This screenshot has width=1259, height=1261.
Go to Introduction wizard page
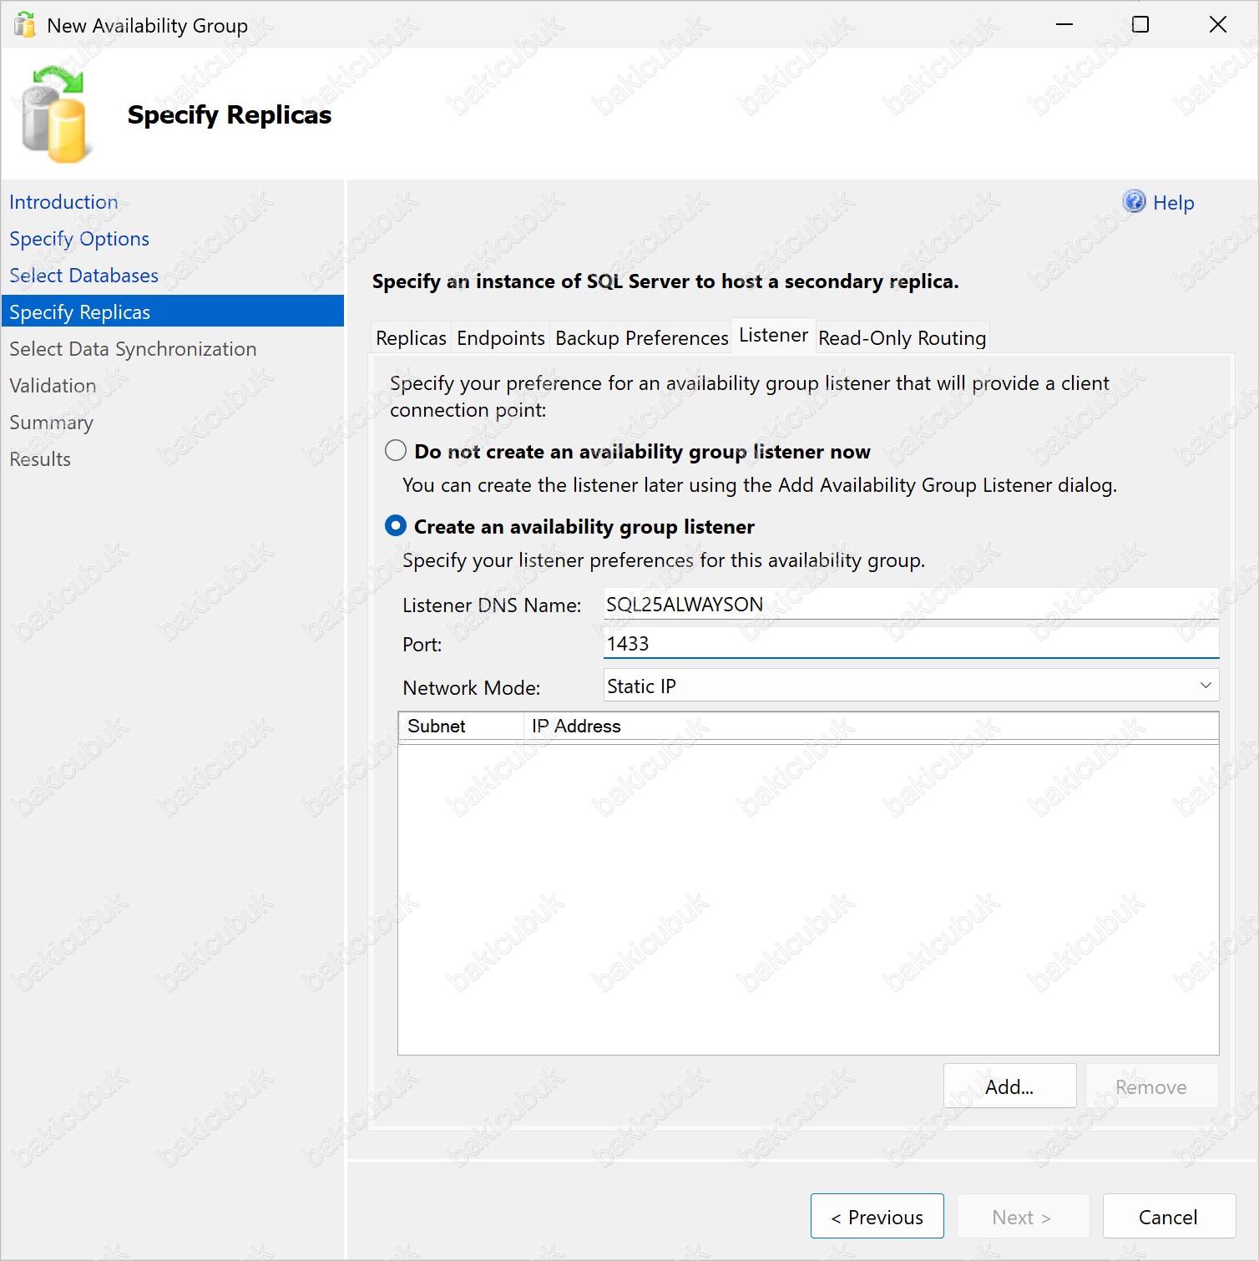coord(63,202)
